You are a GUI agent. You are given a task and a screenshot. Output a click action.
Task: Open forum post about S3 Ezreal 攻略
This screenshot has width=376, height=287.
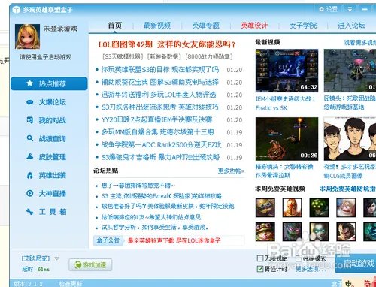(162, 196)
